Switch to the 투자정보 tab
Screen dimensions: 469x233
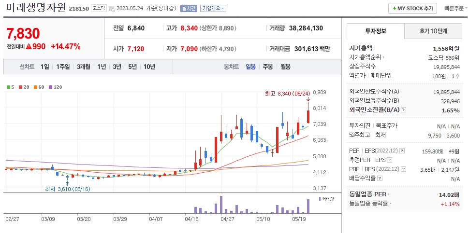point(376,31)
